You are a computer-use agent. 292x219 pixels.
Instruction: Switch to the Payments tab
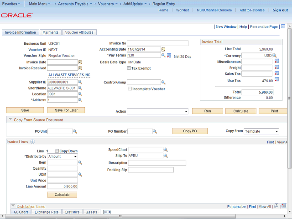50,32
